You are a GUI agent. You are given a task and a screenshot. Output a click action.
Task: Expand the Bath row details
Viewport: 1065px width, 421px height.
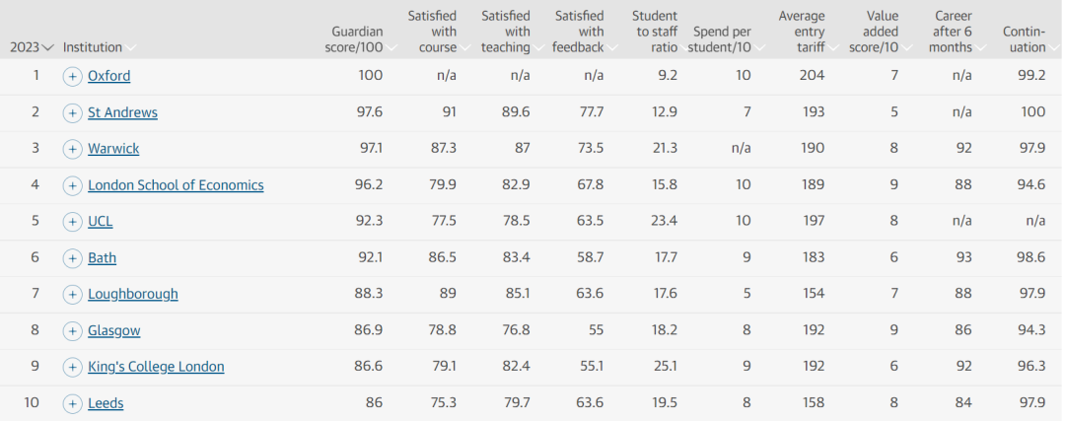pyautogui.click(x=72, y=258)
